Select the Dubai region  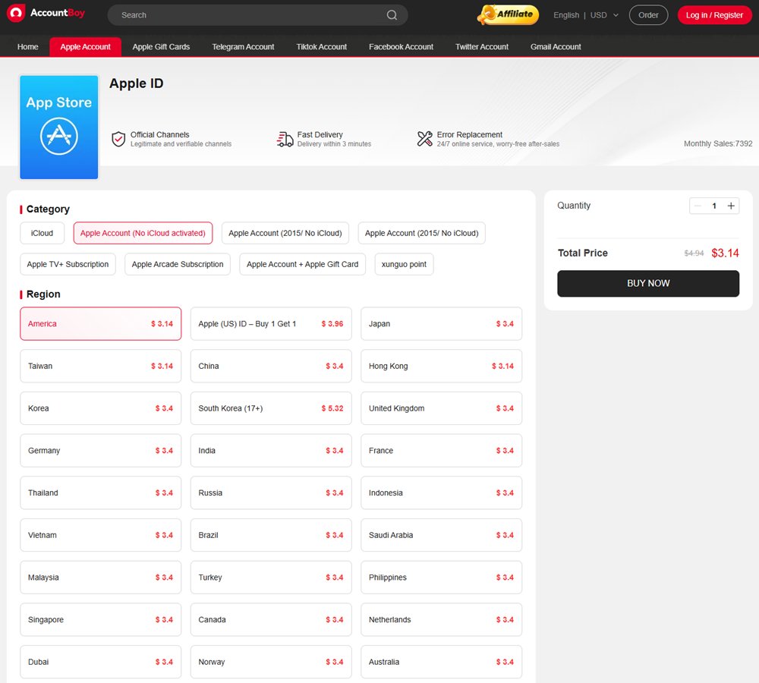pyautogui.click(x=101, y=662)
